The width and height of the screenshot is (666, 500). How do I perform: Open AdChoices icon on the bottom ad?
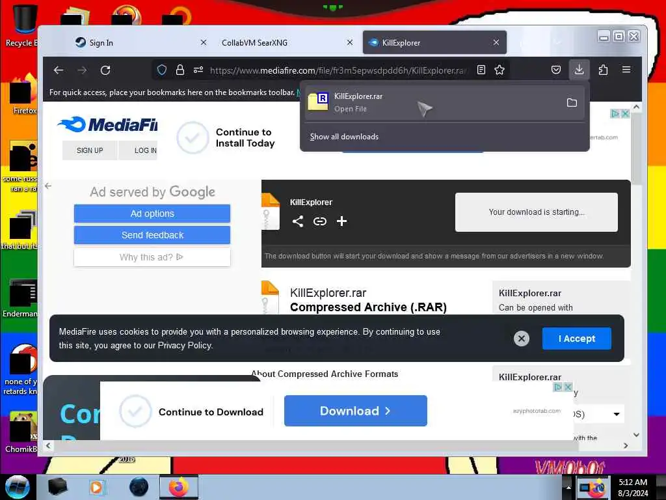pyautogui.click(x=558, y=387)
